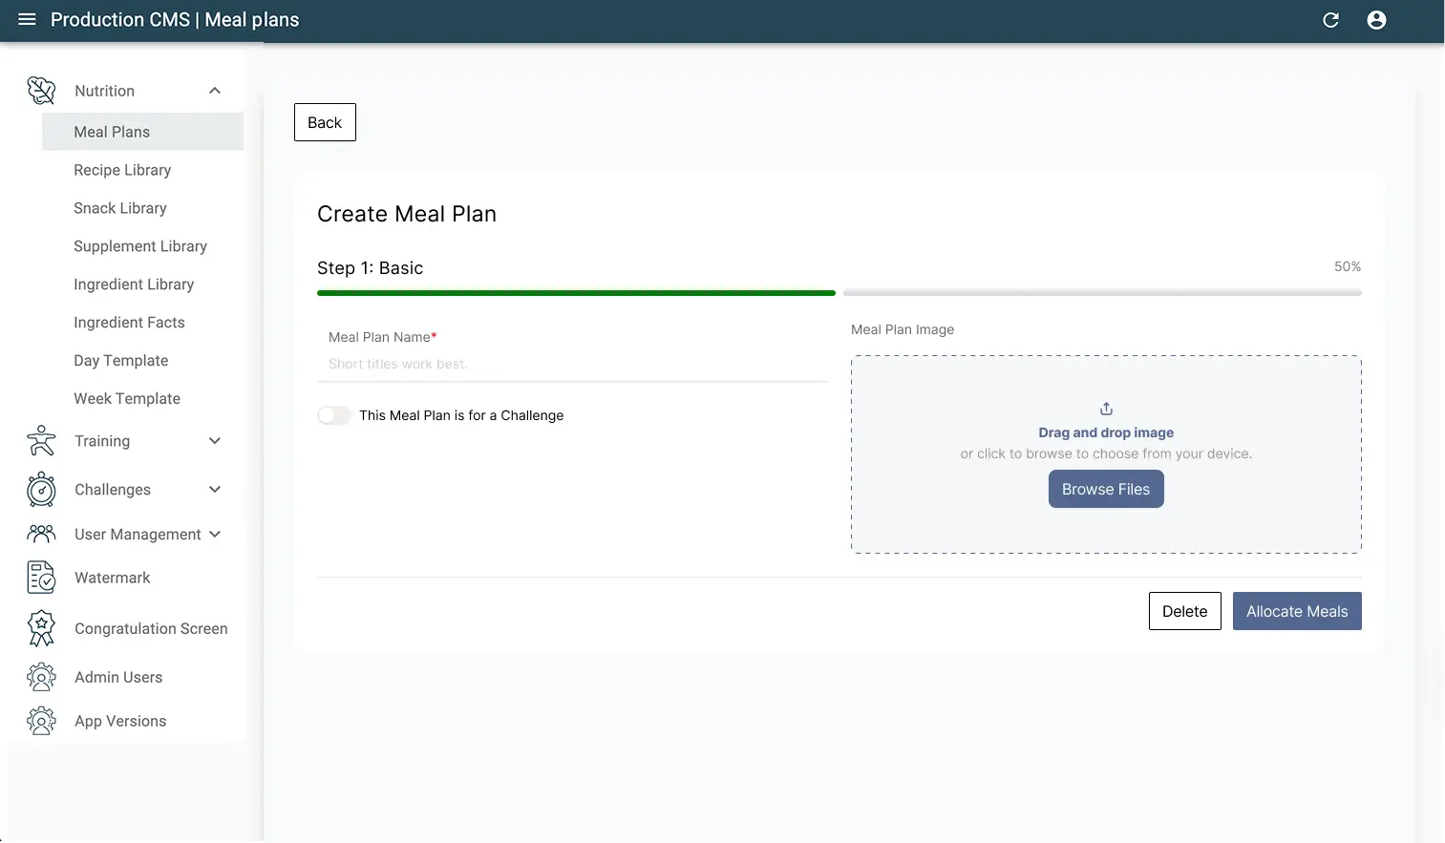The image size is (1445, 843).
Task: Expand the User Management chevron
Action: [x=215, y=535]
